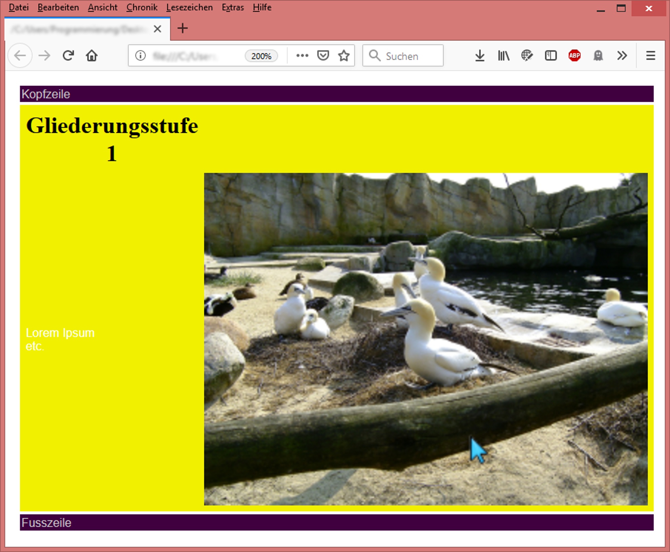This screenshot has height=552, width=670.
Task: Click the Fusszeile footer text
Action: (46, 523)
